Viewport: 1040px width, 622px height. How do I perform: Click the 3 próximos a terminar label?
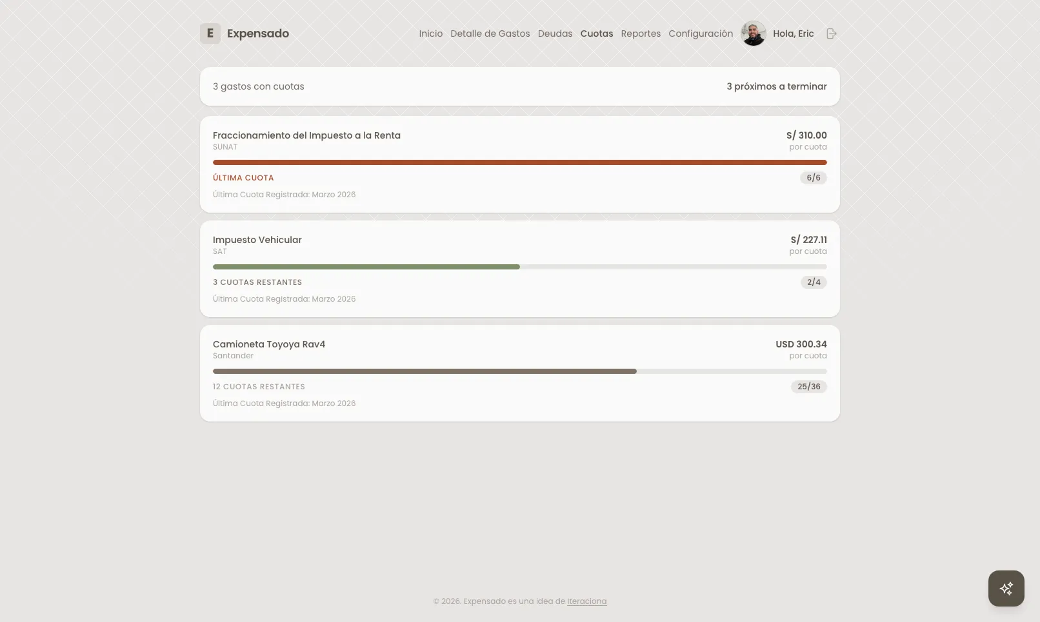[x=776, y=86]
